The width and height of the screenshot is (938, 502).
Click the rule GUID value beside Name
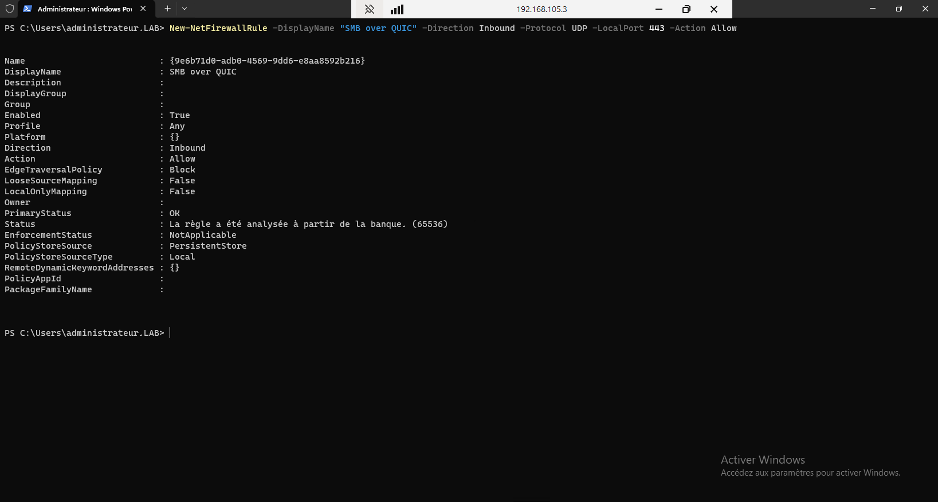click(x=267, y=61)
